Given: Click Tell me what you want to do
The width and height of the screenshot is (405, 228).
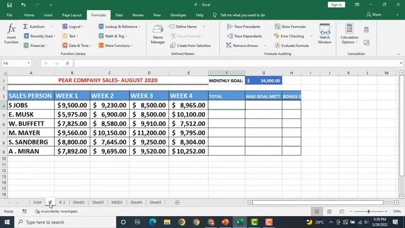Looking at the screenshot, I should 242,15.
